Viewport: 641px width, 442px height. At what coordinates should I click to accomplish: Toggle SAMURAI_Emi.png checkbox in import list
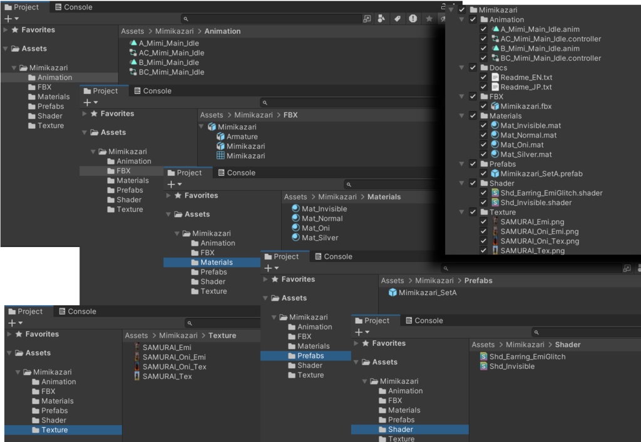484,221
